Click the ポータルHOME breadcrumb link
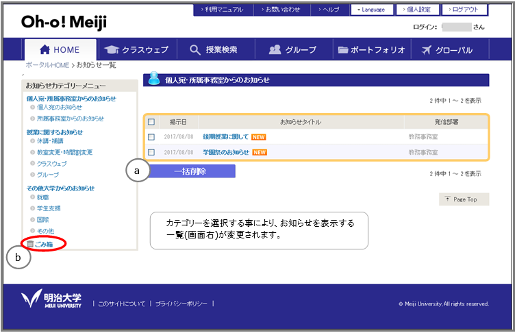Screen dimensions: 517x333 (47, 65)
